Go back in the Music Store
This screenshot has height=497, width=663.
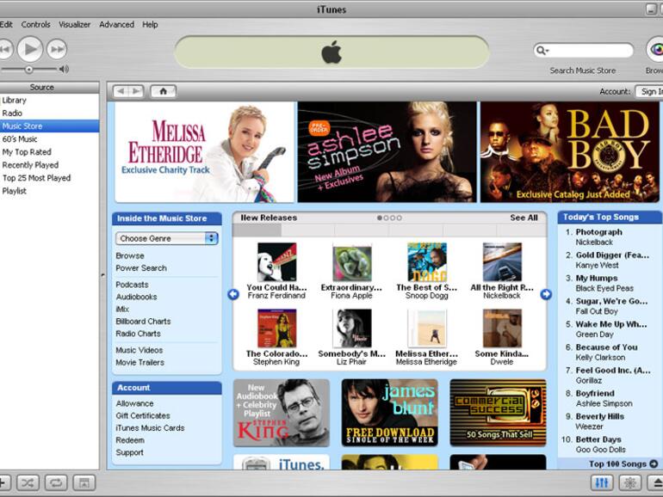[121, 91]
